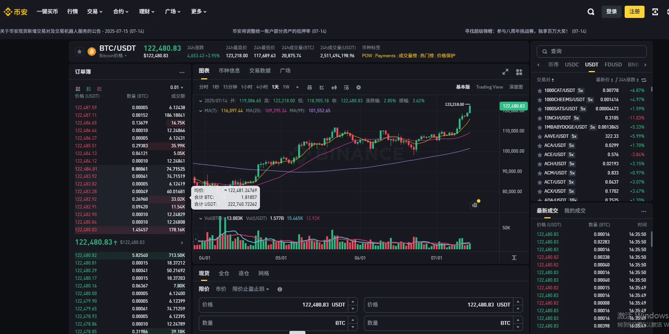The width and height of the screenshot is (669, 334).
Task: Expand the chart to fullscreen
Action: click(505, 72)
